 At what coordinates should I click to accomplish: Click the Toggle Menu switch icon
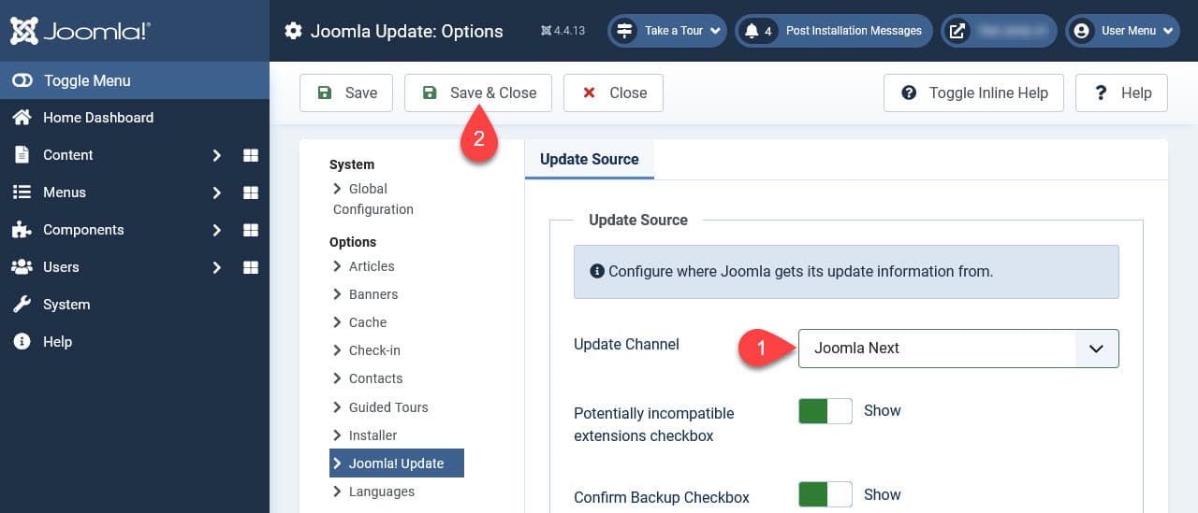pyautogui.click(x=22, y=80)
